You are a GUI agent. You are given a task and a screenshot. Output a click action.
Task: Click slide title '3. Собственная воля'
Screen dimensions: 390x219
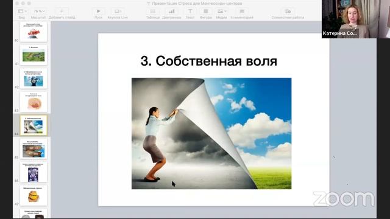click(x=208, y=61)
